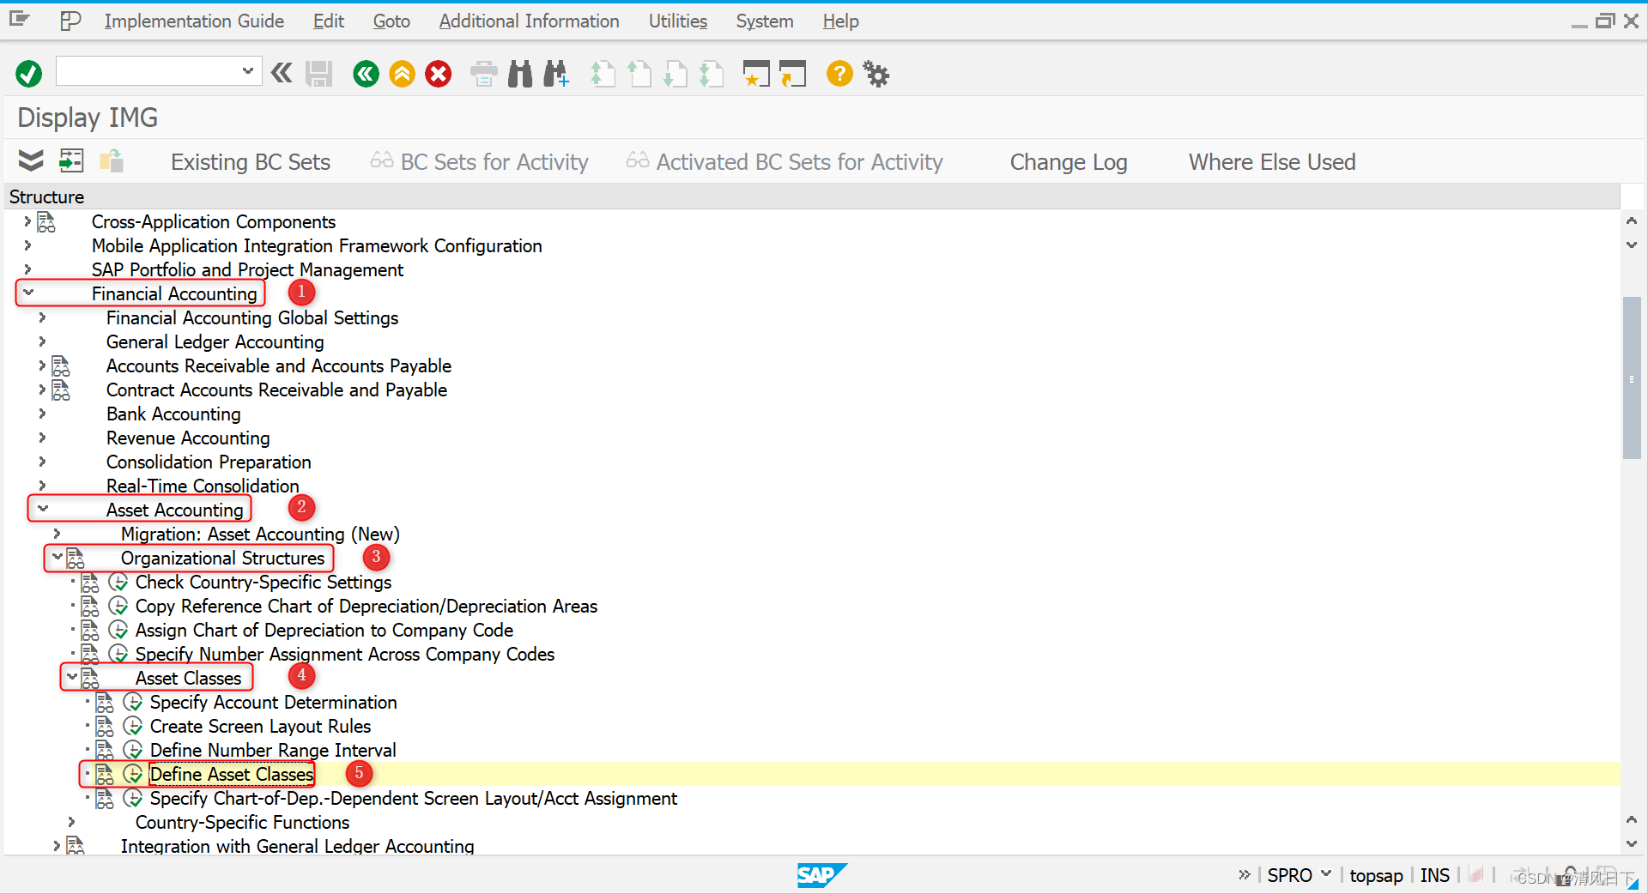Screen dimensions: 1648x894
Task: Click the Next Page icon
Action: (676, 74)
